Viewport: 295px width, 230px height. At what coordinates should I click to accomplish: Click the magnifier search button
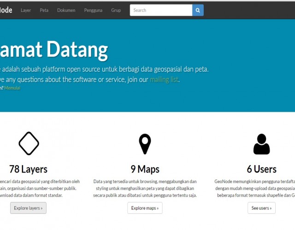198,10
